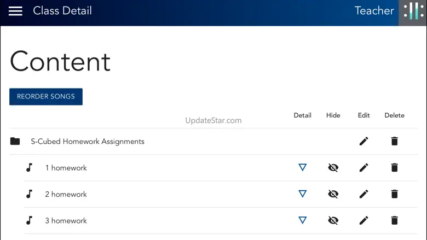The width and height of the screenshot is (427, 240).
Task: Edit the S-Cubed Homework Assignments folder
Action: pyautogui.click(x=363, y=141)
